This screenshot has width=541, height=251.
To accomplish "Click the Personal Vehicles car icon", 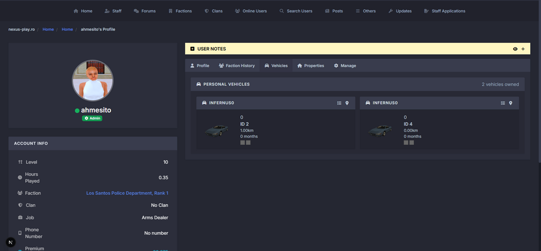I will (x=199, y=84).
